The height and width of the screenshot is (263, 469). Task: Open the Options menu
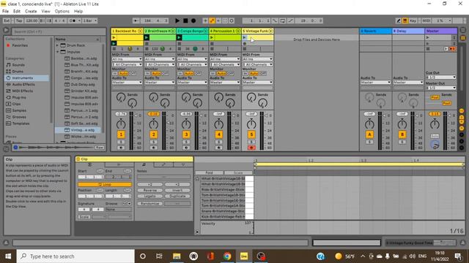62,12
